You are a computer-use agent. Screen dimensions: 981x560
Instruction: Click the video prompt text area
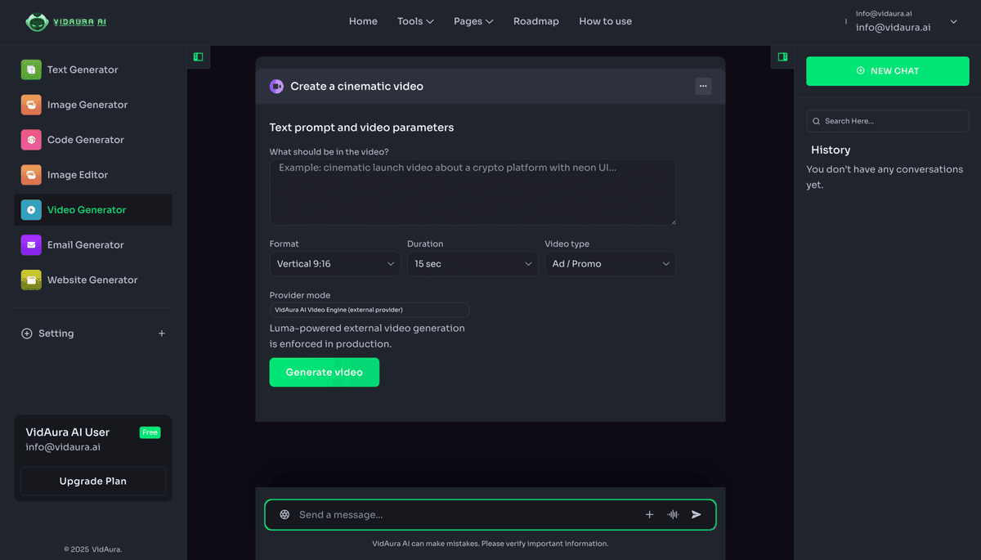473,192
